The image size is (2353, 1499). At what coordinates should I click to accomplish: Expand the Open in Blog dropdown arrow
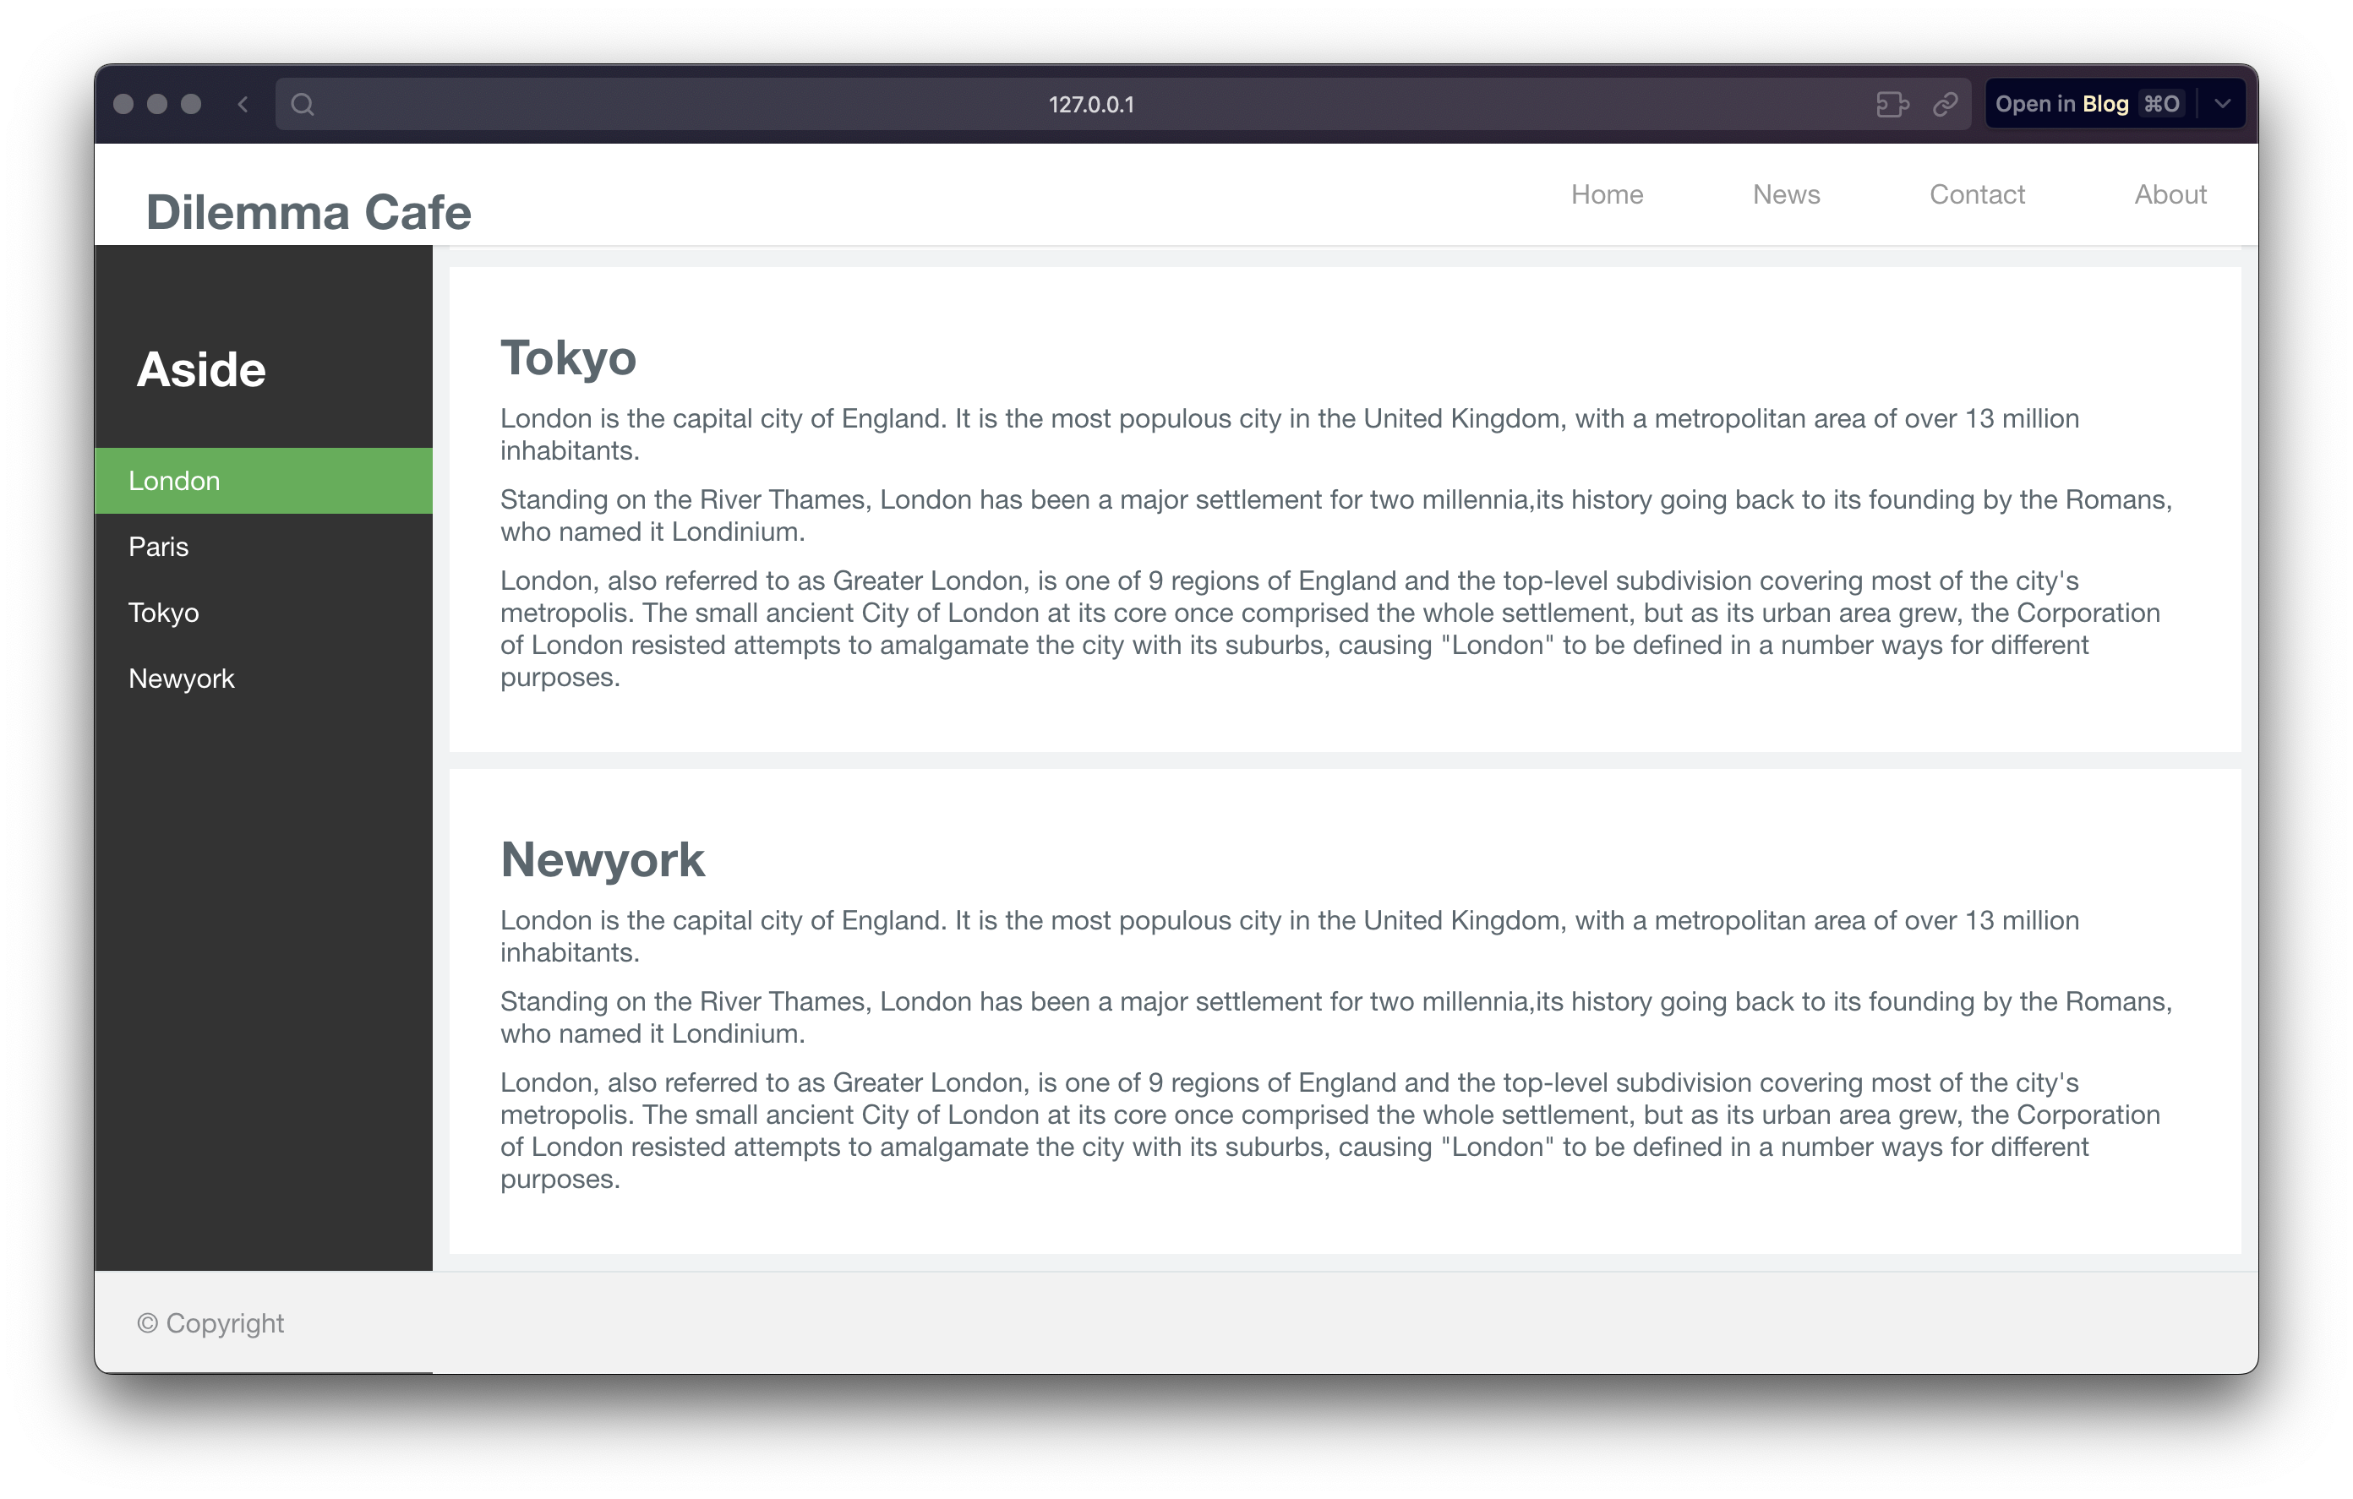(2222, 105)
